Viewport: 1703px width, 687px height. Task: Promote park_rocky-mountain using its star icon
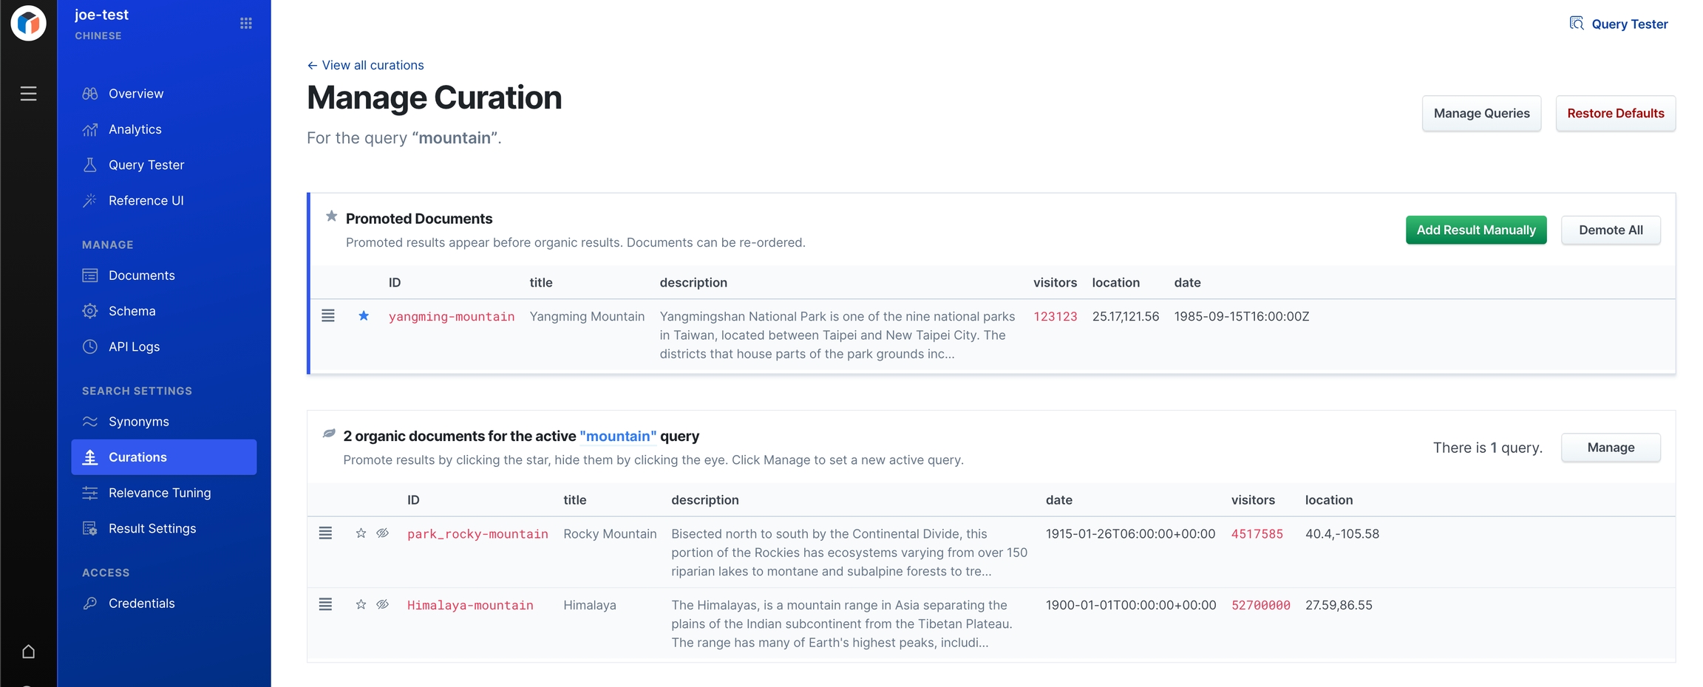click(361, 533)
